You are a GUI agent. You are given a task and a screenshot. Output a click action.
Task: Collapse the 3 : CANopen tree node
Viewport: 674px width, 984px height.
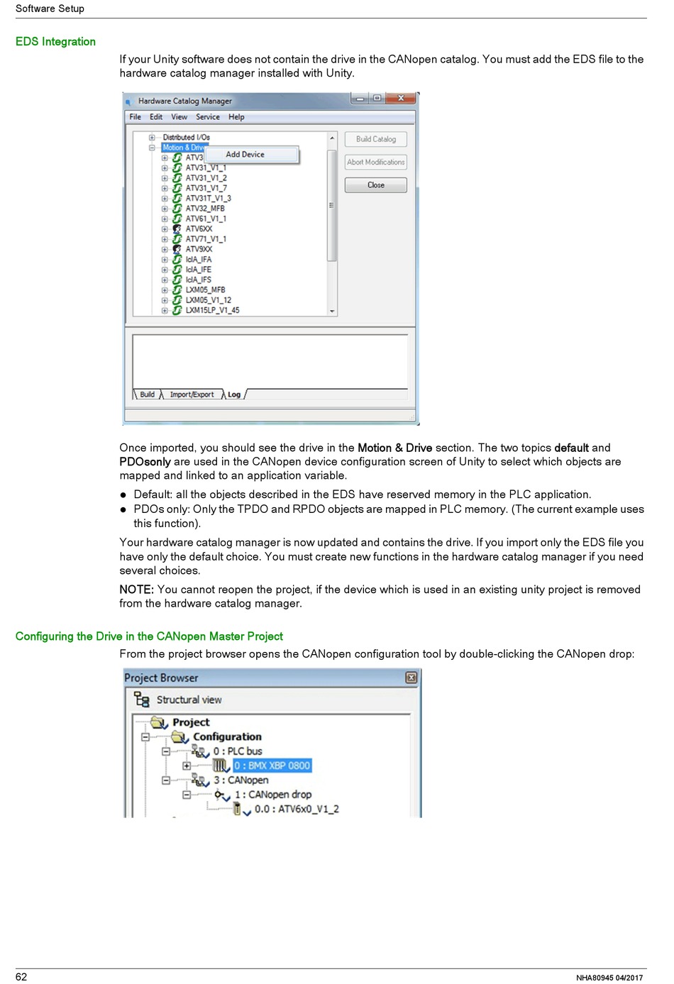point(165,780)
